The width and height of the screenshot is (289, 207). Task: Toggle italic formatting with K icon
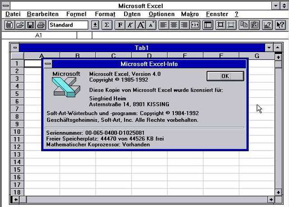tap(131, 25)
